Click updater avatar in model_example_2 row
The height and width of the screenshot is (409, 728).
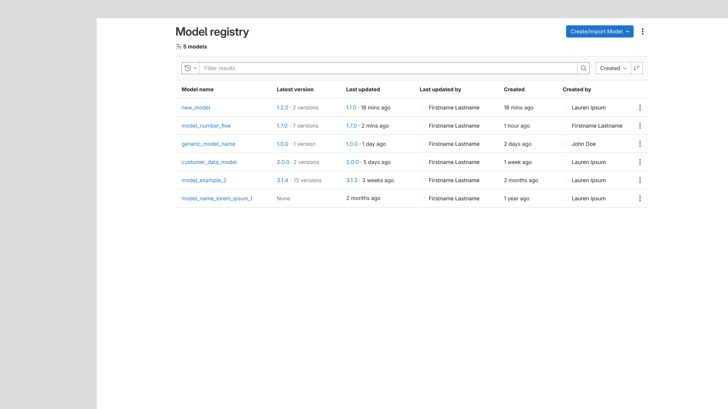tap(423, 180)
